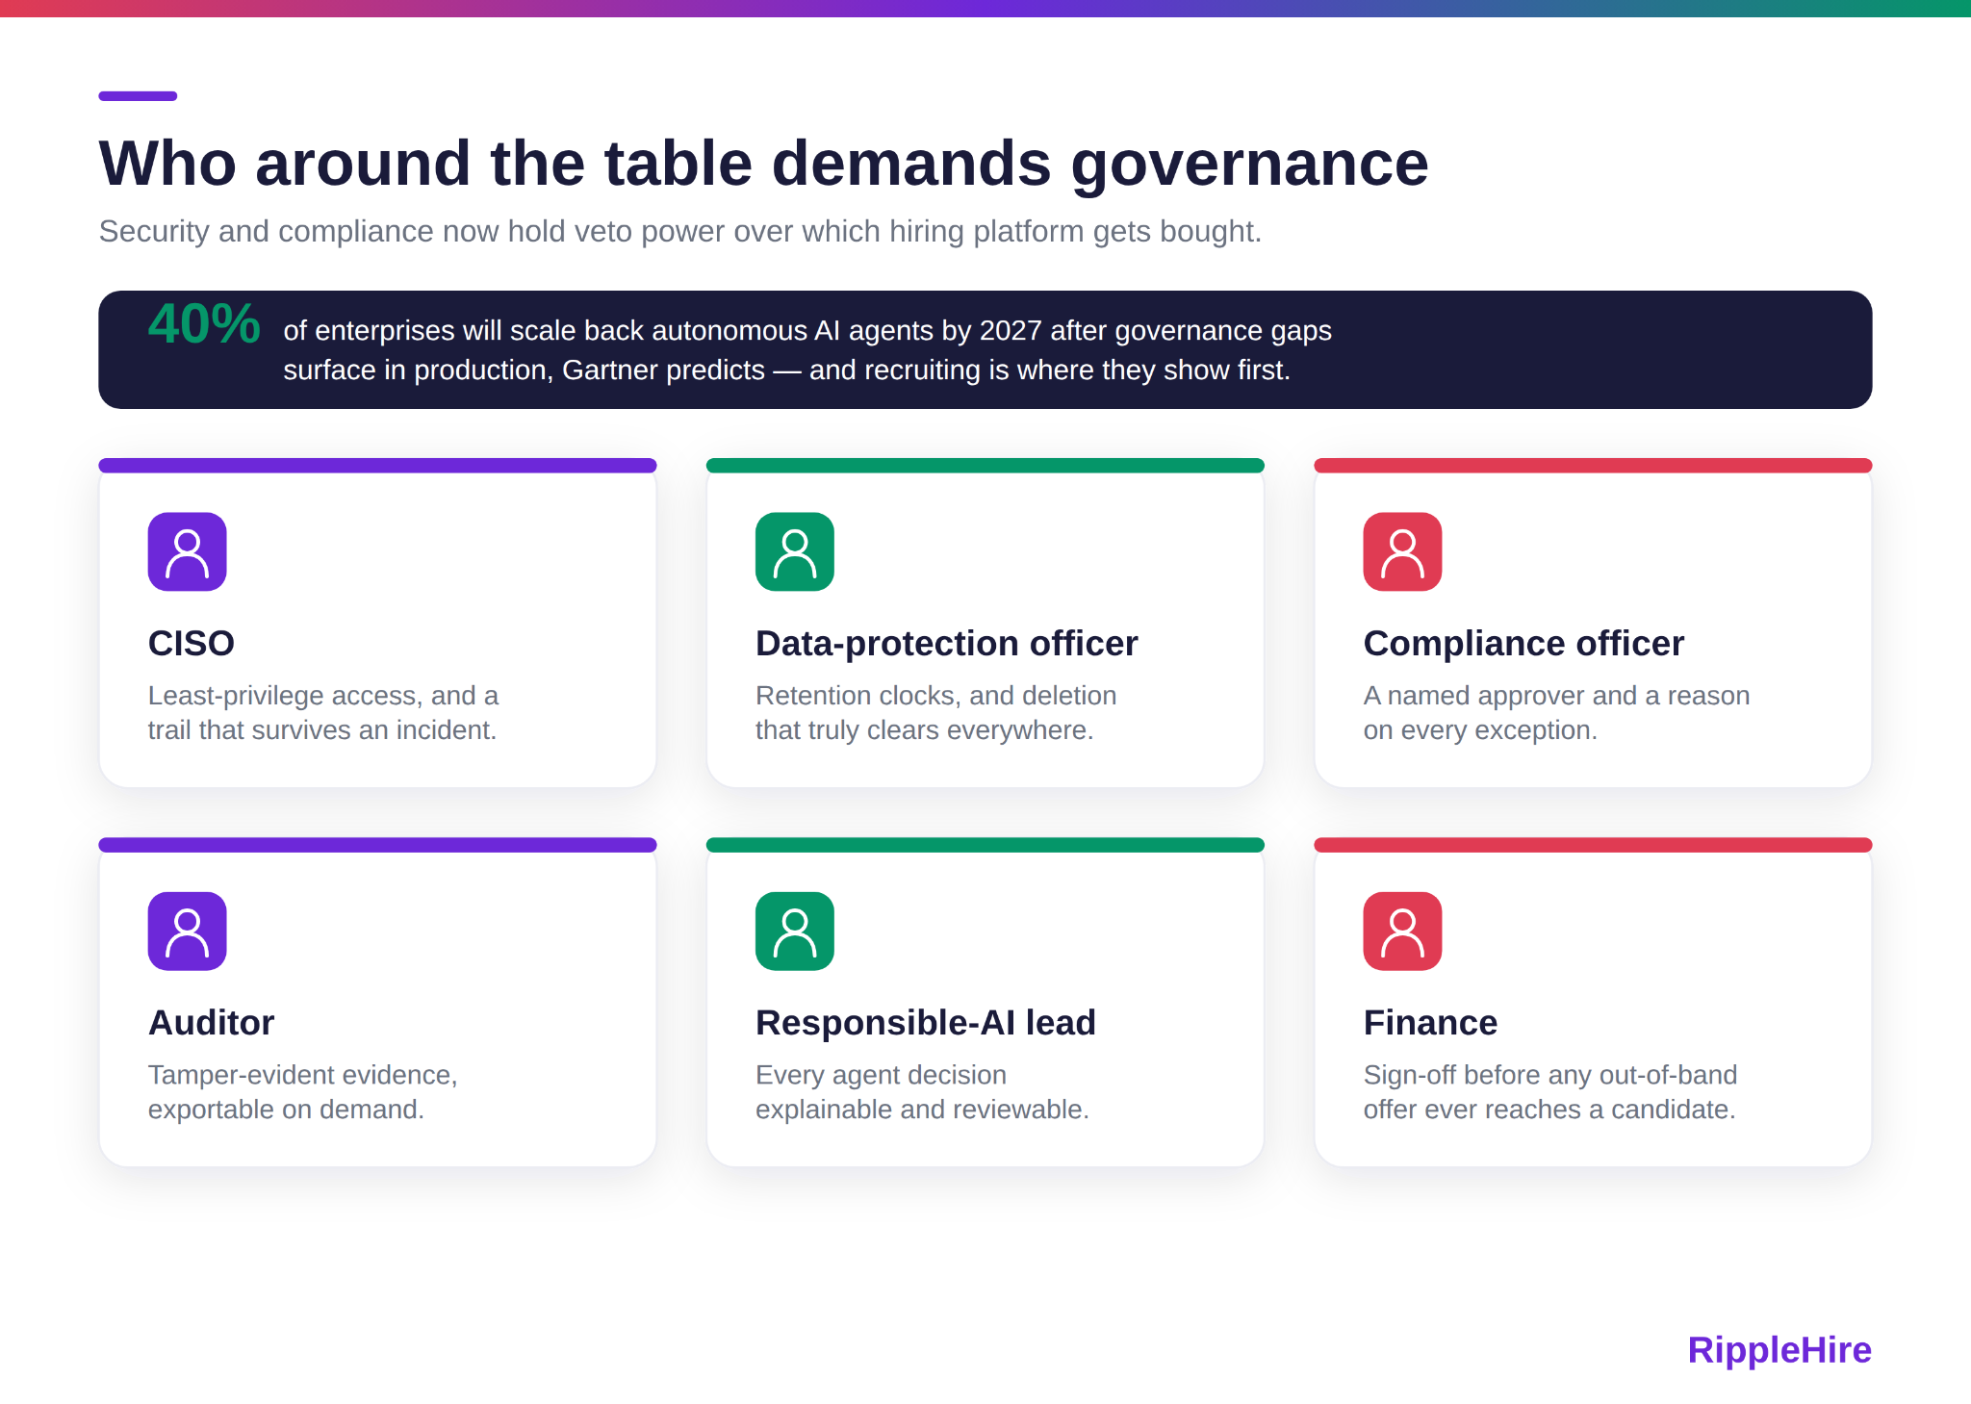Image resolution: width=1971 pixels, height=1404 pixels.
Task: Click 'Every agent decision' description text
Action: (x=922, y=1091)
